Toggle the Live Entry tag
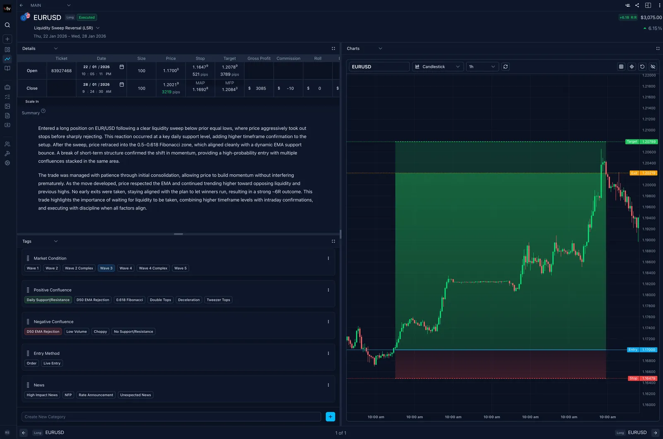 click(x=52, y=363)
